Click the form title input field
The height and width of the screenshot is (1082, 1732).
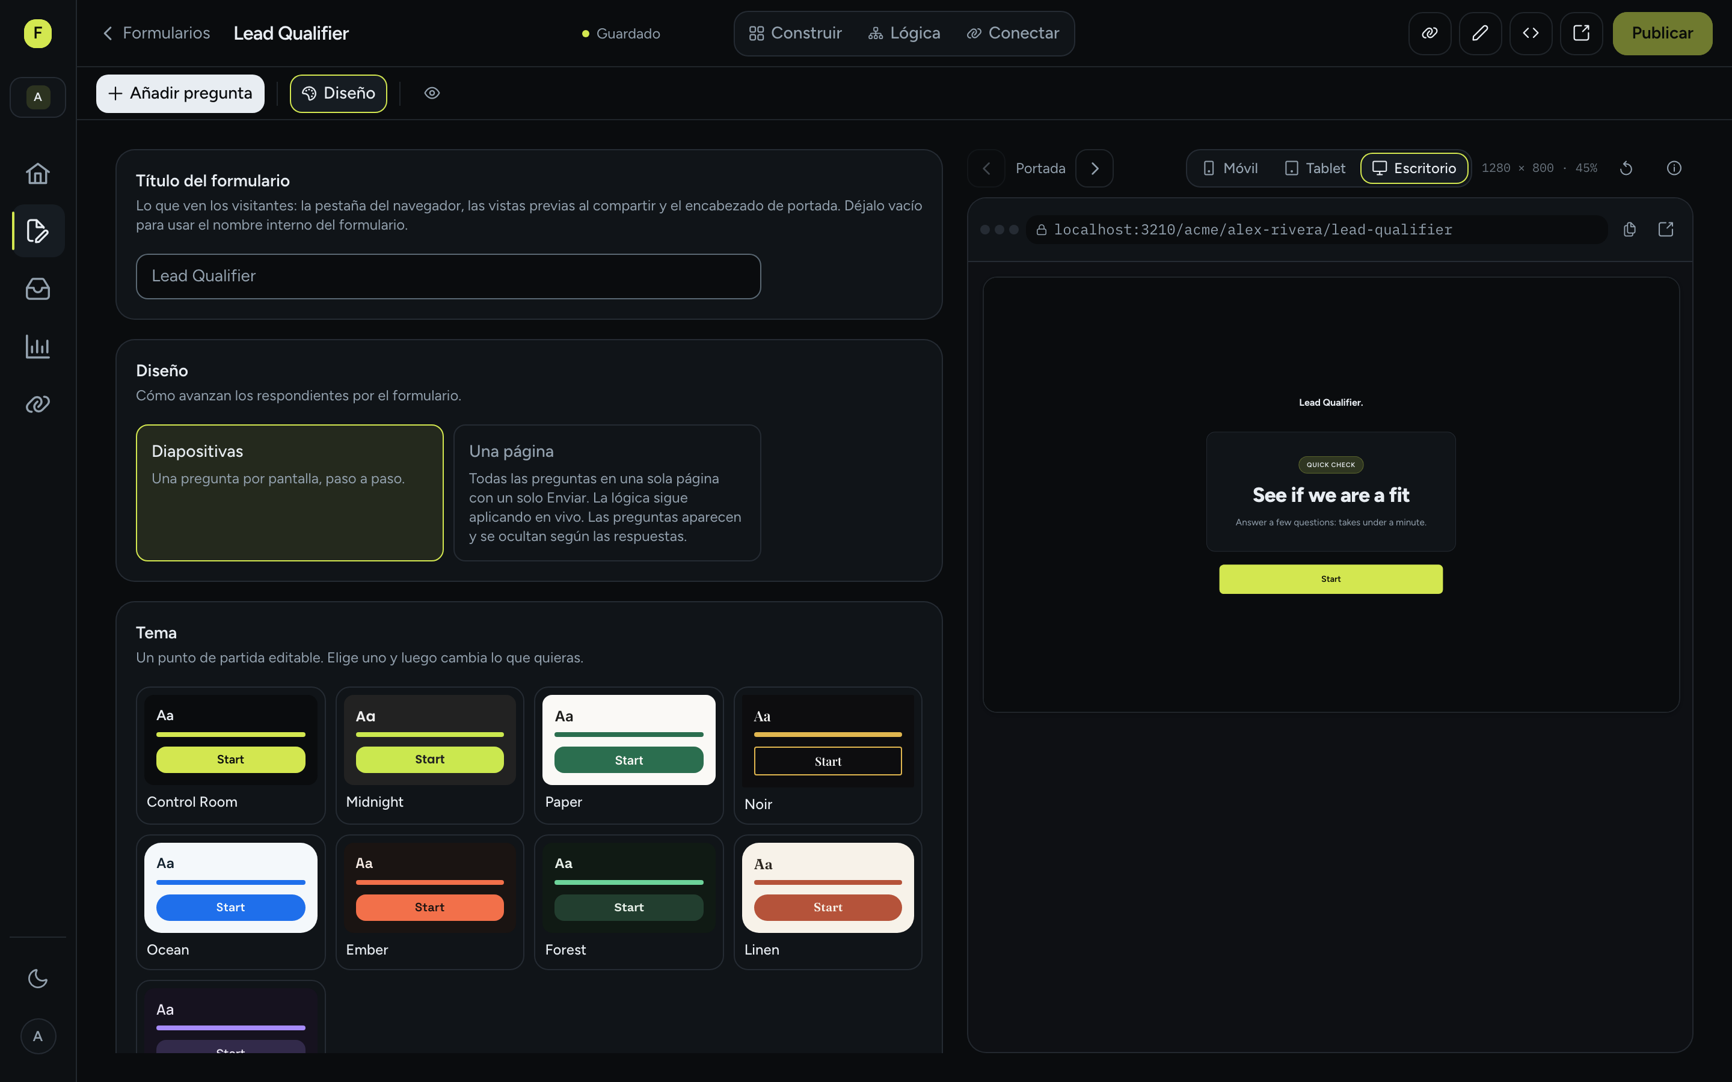(448, 277)
